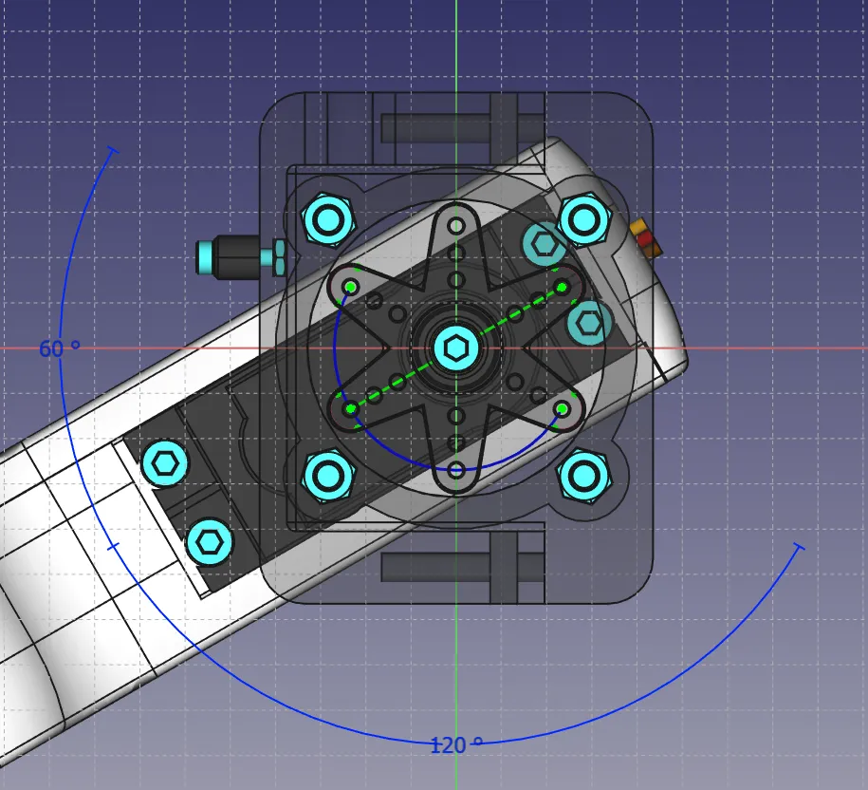Image resolution: width=868 pixels, height=790 pixels.
Task: Select the bottom mounting hole of the servo horn
Action: point(456,471)
